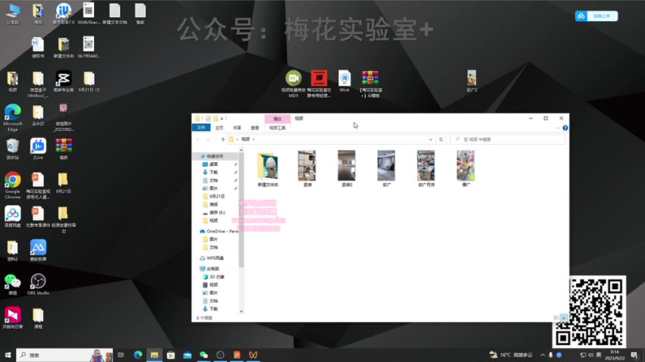This screenshot has height=362, width=645.
Task: Open the Edge icon on the taskbar
Action: pos(138,354)
